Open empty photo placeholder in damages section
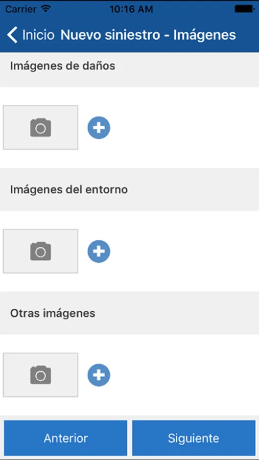This screenshot has height=460, width=259. tap(40, 128)
